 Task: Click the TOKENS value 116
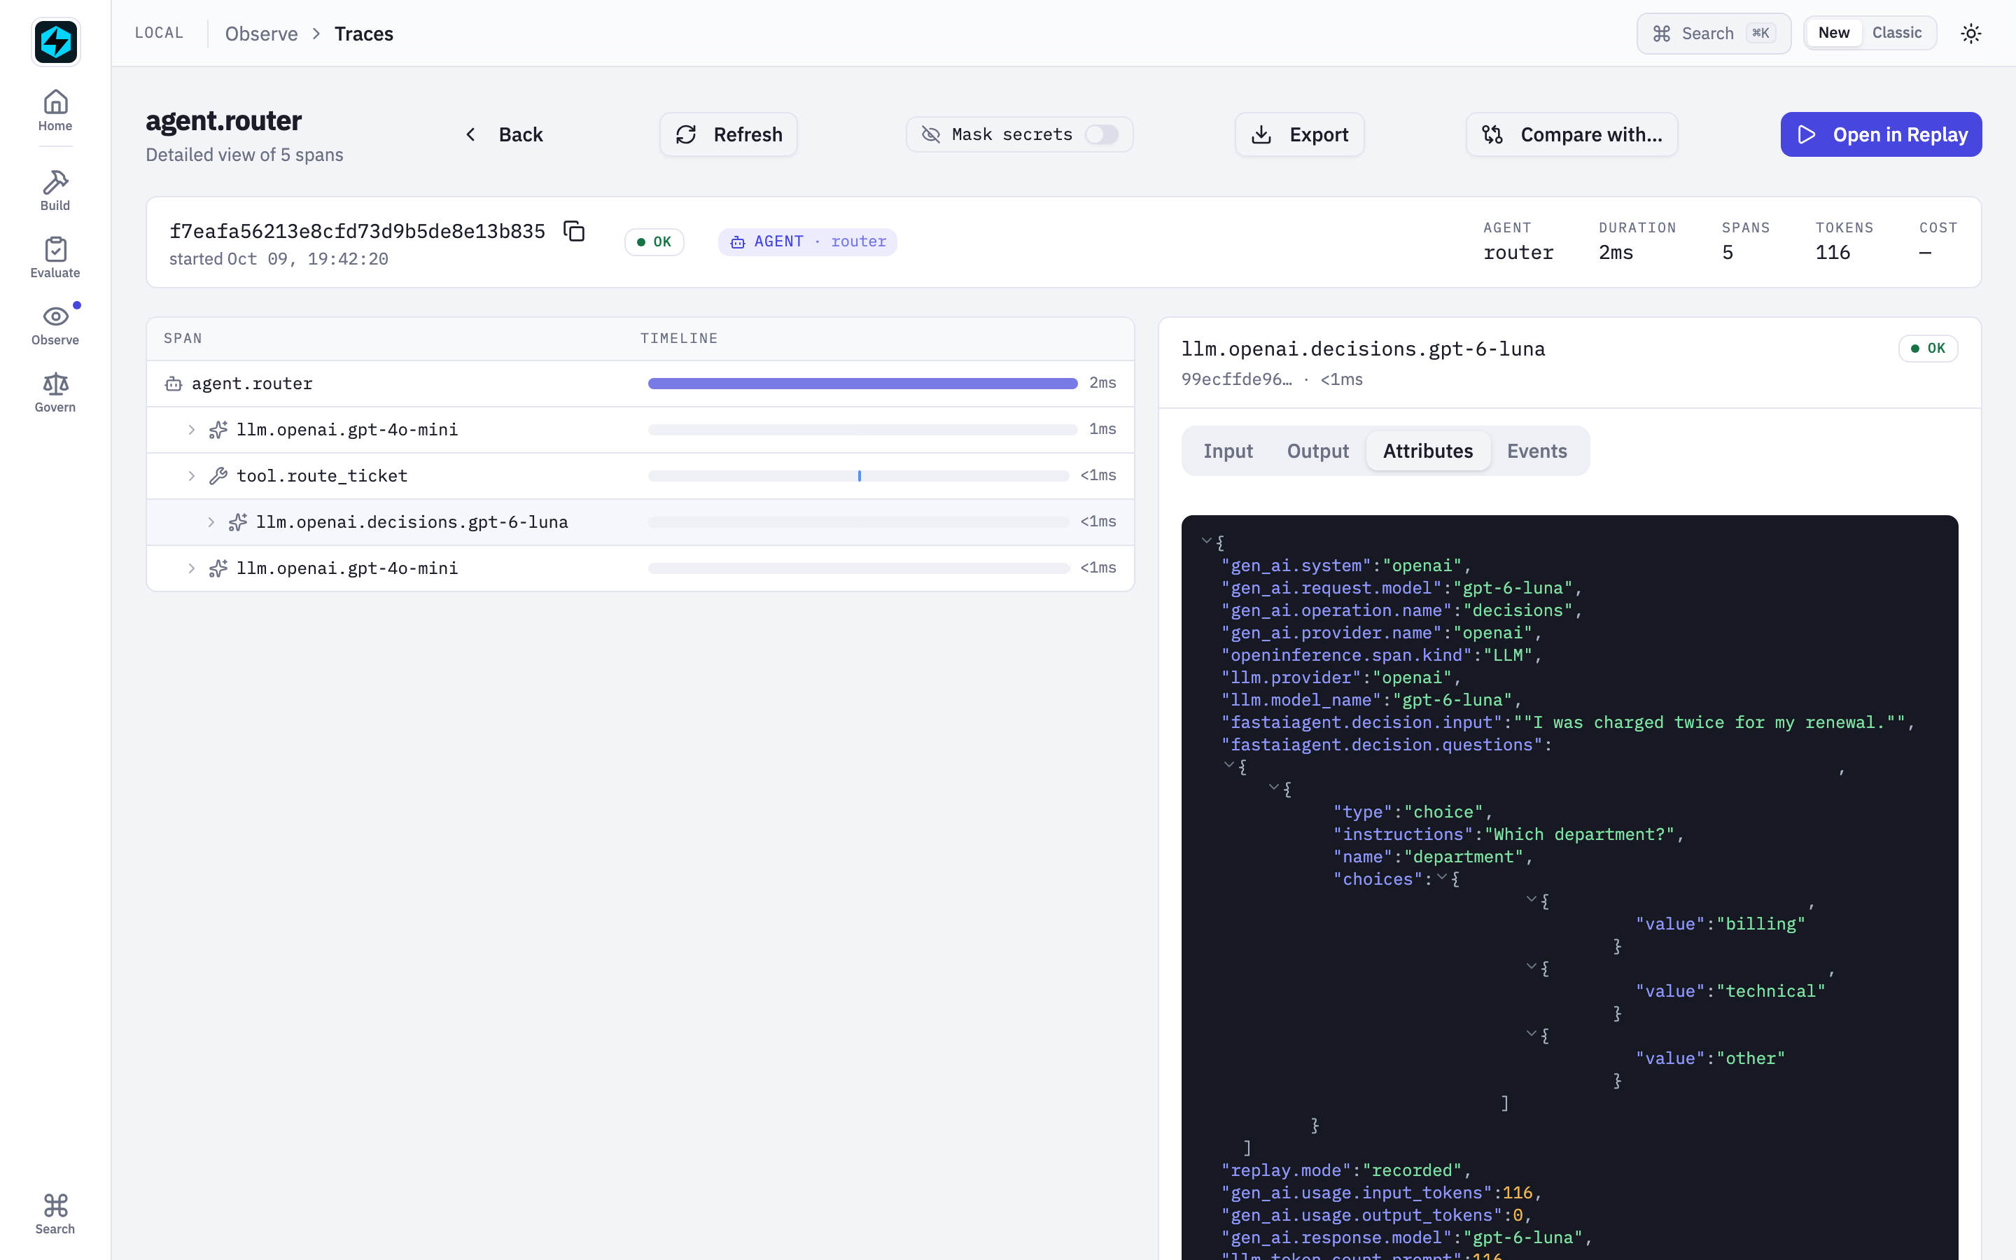click(1833, 253)
